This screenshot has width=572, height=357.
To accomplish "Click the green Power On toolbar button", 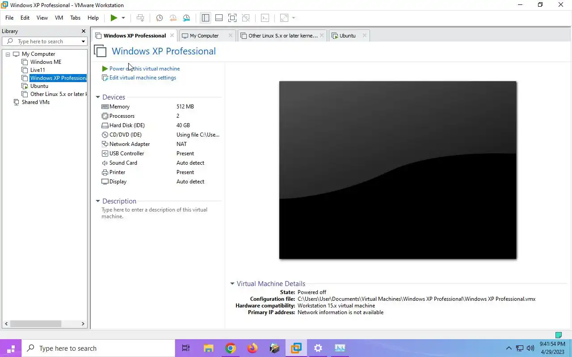I will (114, 18).
